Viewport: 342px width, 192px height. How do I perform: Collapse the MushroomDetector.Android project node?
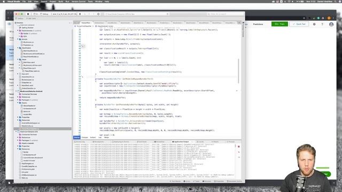[x=16, y=91]
